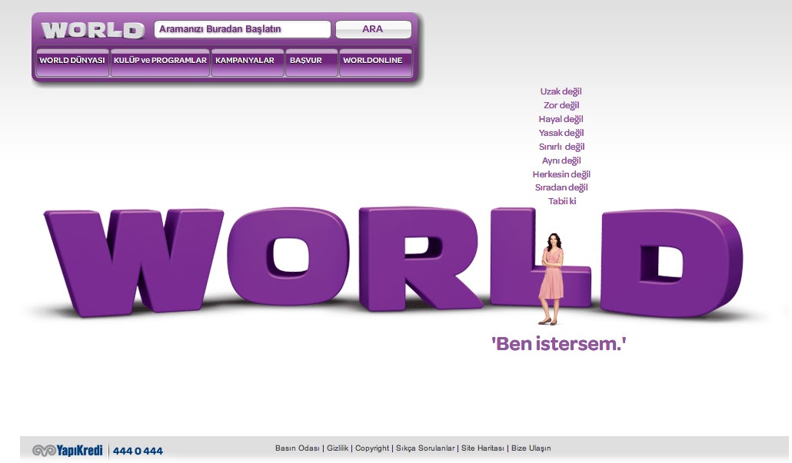Click the ARA search button

click(x=373, y=29)
